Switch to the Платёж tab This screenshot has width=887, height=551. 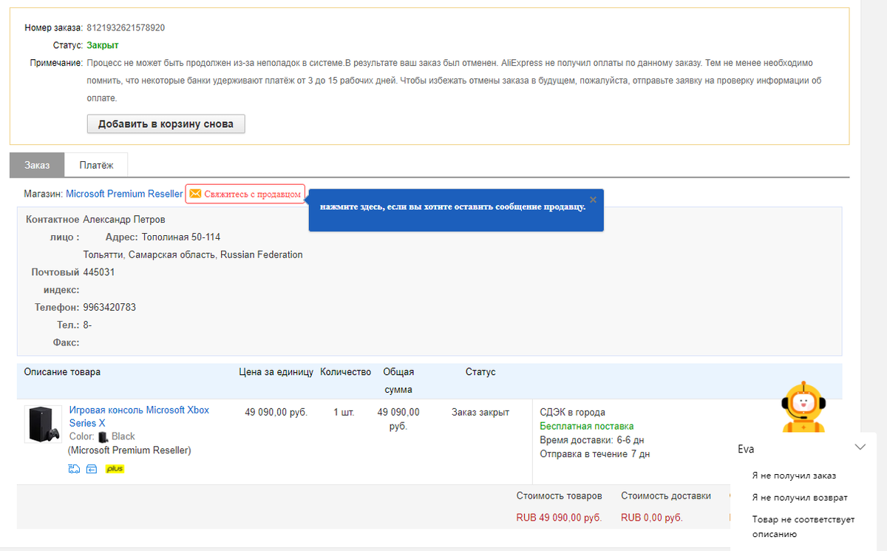[97, 165]
